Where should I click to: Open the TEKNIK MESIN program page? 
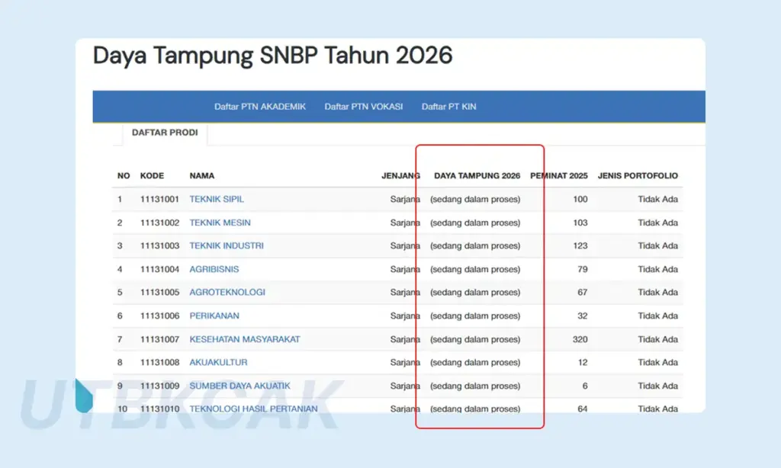point(220,223)
